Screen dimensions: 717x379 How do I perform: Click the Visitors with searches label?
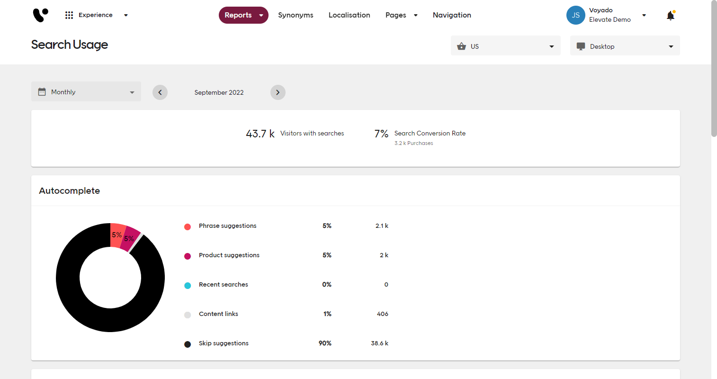(312, 134)
